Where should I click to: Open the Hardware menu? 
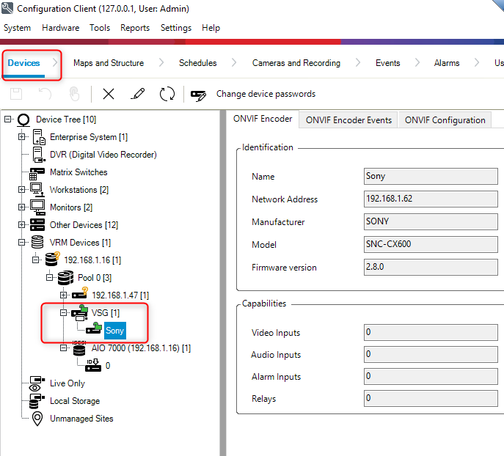point(60,28)
